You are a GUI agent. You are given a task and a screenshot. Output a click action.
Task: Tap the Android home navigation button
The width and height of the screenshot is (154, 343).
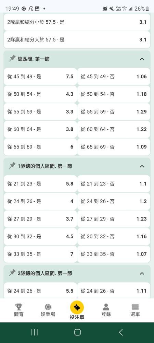(77, 332)
